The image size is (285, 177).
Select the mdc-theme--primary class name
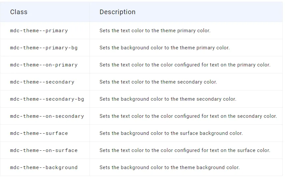coord(39,31)
